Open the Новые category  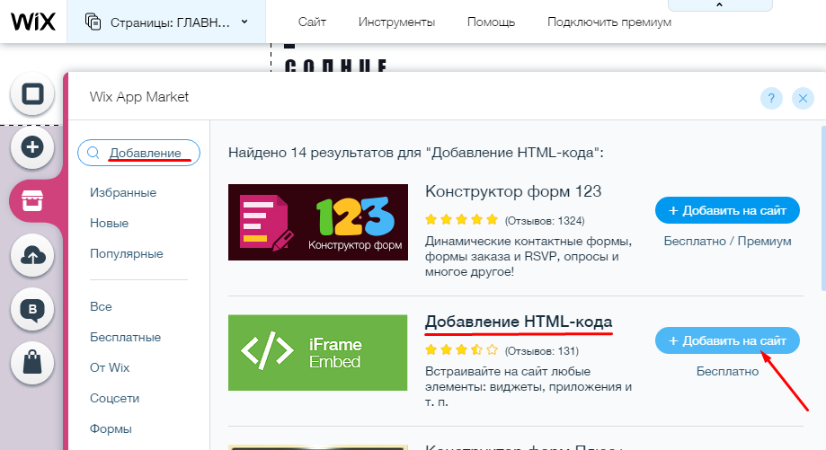tap(109, 223)
